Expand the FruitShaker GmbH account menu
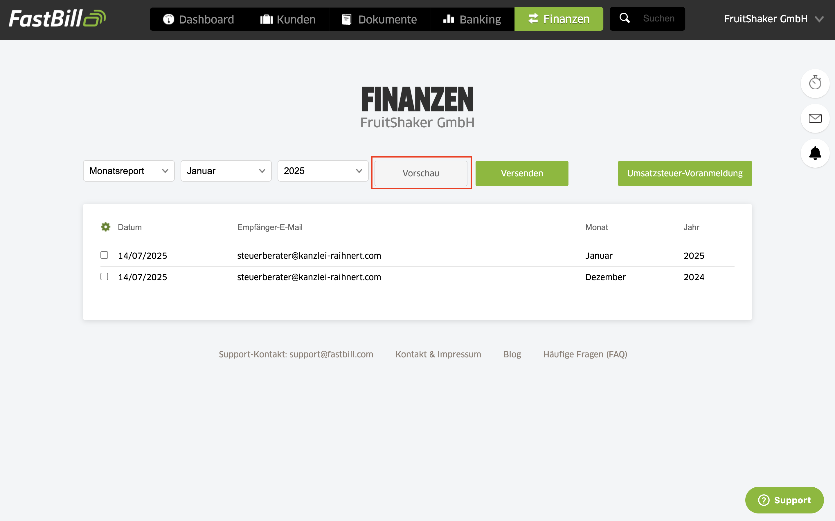835x521 pixels. point(774,19)
